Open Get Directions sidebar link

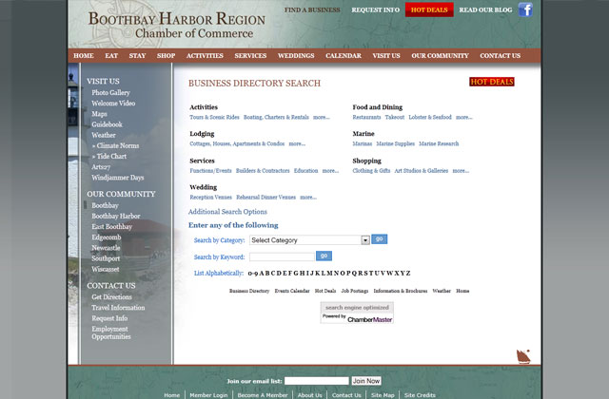point(111,297)
